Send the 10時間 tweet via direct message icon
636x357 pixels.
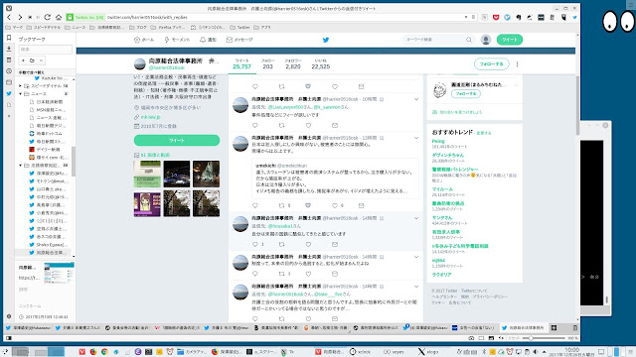click(x=335, y=126)
